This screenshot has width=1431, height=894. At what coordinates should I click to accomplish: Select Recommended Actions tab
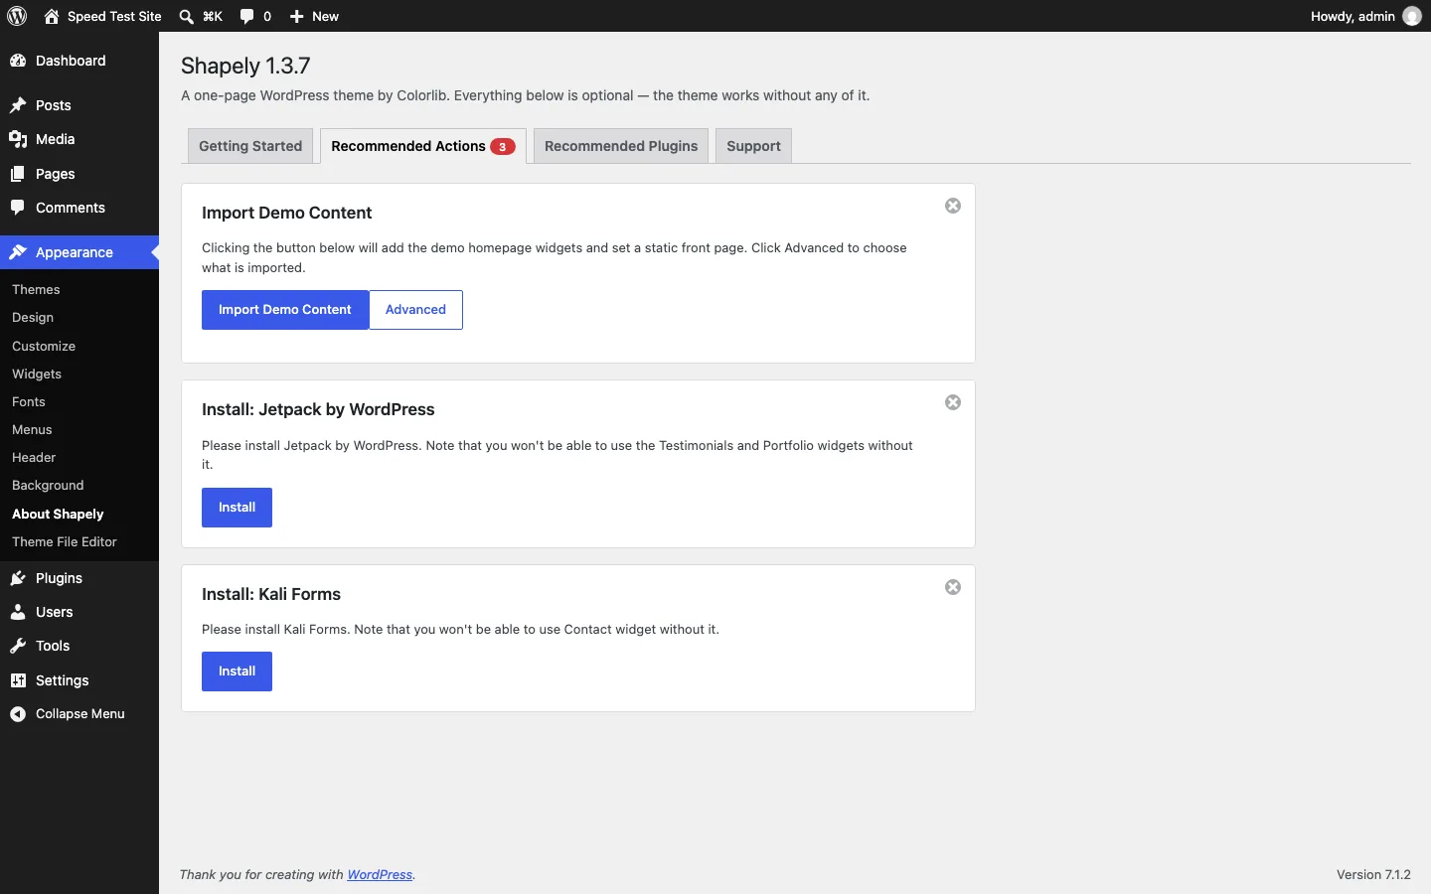coord(422,146)
